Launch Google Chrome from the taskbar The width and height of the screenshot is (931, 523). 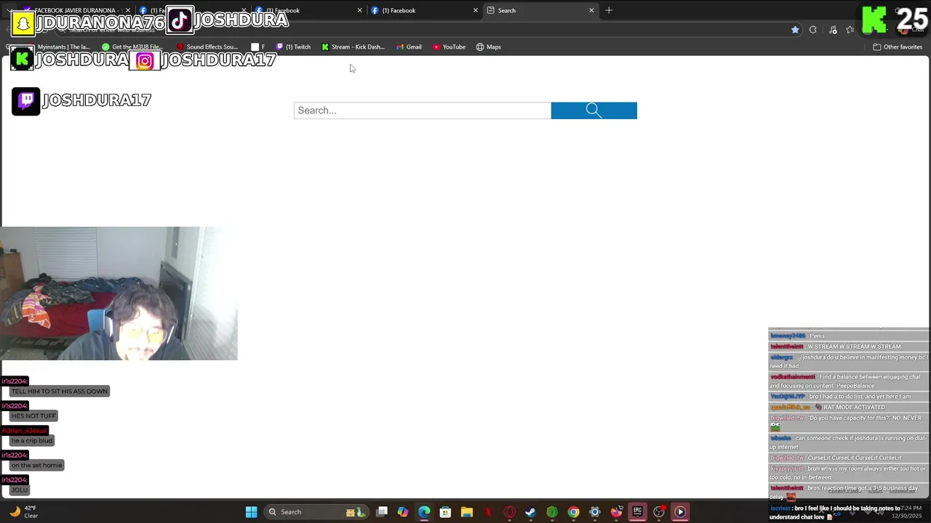click(x=573, y=512)
